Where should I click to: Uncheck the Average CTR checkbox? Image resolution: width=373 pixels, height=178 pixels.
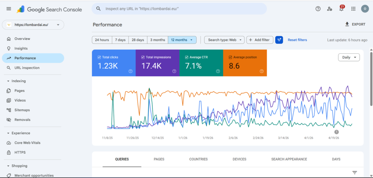click(x=186, y=57)
